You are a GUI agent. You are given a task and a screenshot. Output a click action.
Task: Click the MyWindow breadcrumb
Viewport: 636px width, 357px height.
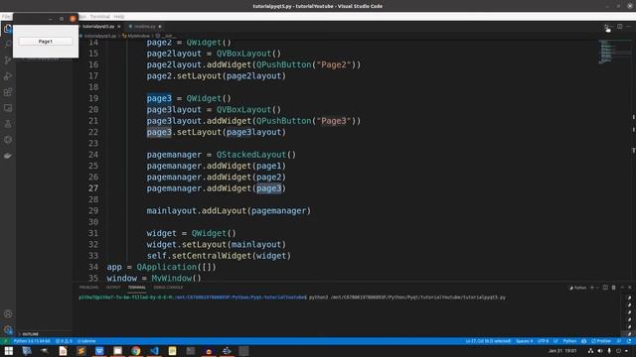[138, 36]
